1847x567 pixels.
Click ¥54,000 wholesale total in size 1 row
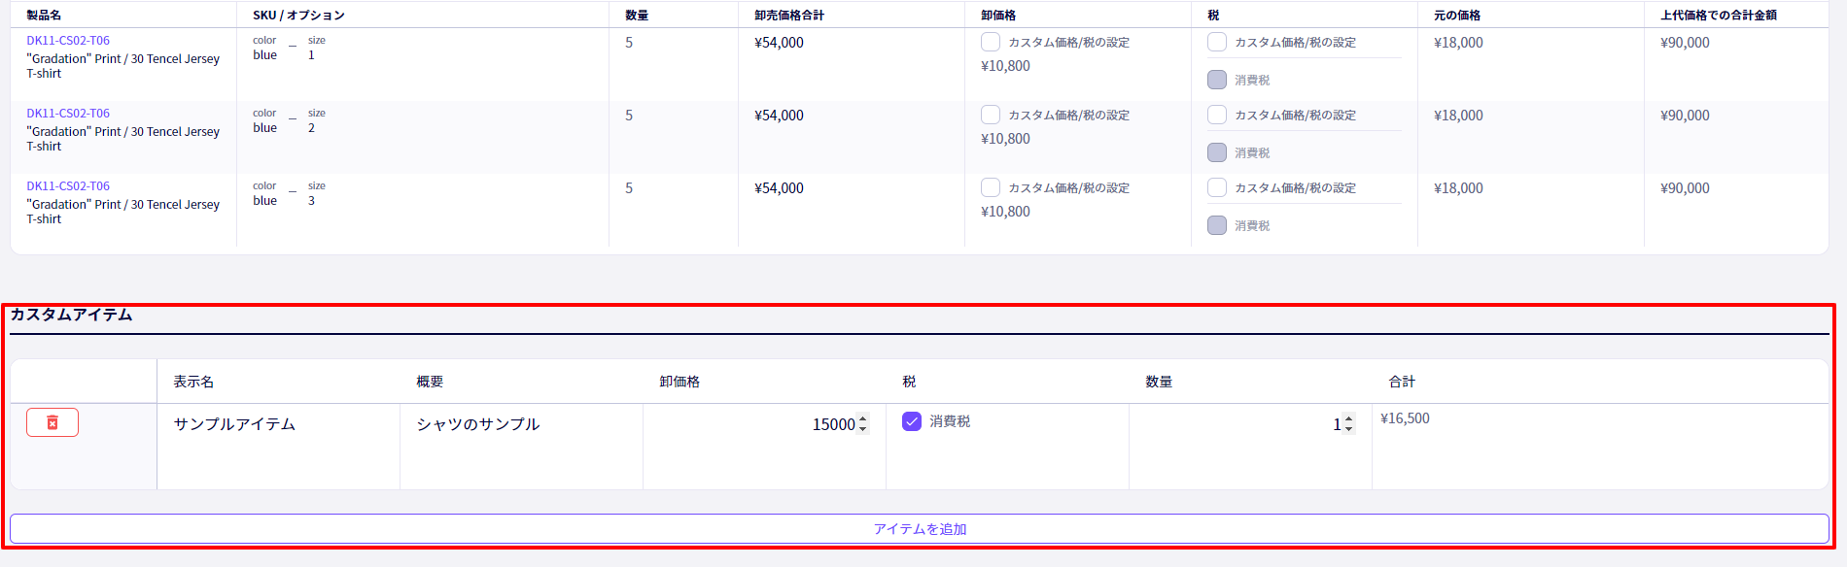pos(779,43)
